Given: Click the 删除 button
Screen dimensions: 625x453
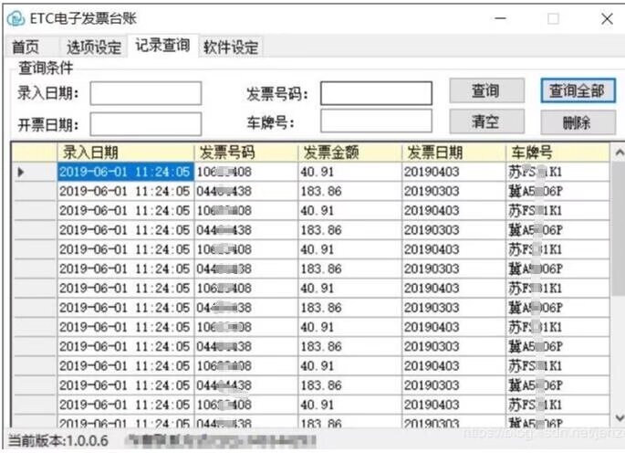Looking at the screenshot, I should [578, 122].
